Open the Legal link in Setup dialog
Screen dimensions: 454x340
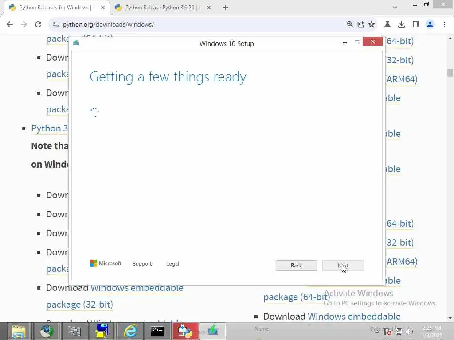[172, 264]
